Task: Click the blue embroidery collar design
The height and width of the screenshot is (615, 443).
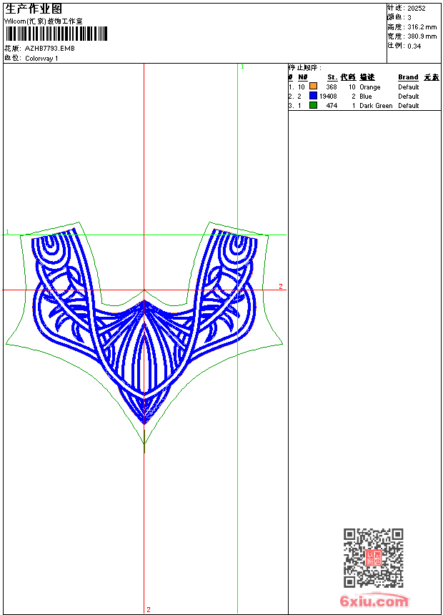Action: [x=144, y=325]
